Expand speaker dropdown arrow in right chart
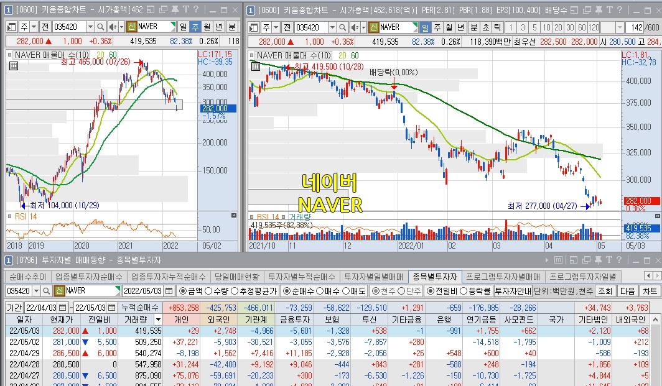The height and width of the screenshot is (386, 662). [363, 27]
